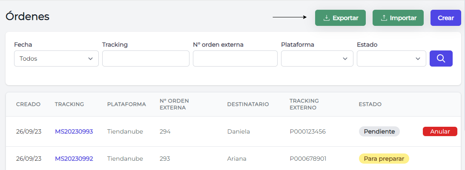Open tracking link MS20230993
The height and width of the screenshot is (170, 465).
tap(74, 131)
